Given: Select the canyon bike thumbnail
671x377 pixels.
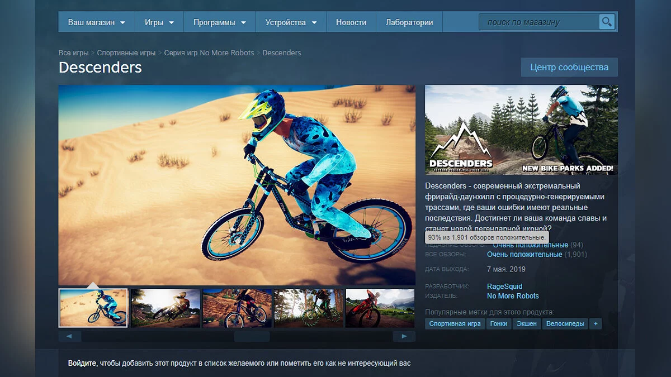Looking at the screenshot, I should point(237,308).
